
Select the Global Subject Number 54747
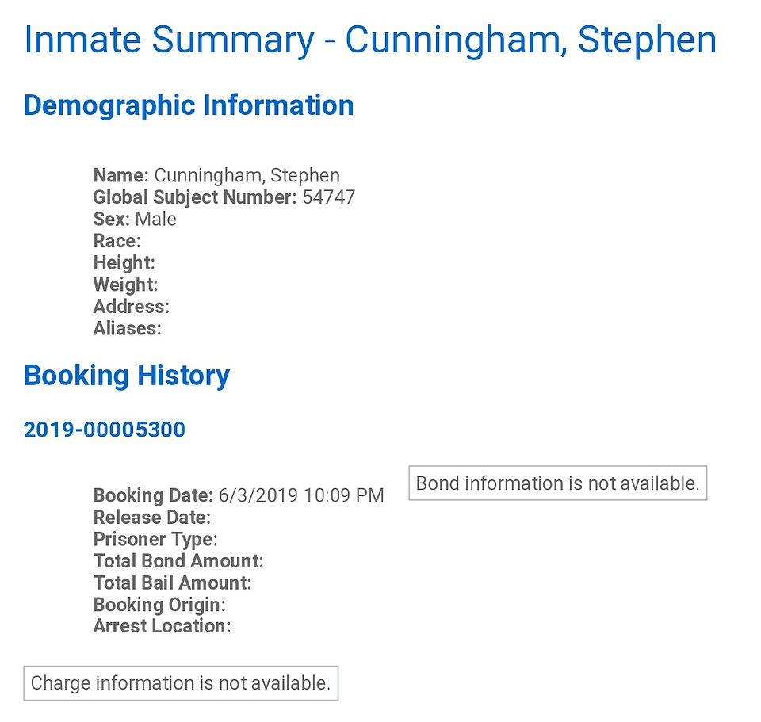(328, 197)
